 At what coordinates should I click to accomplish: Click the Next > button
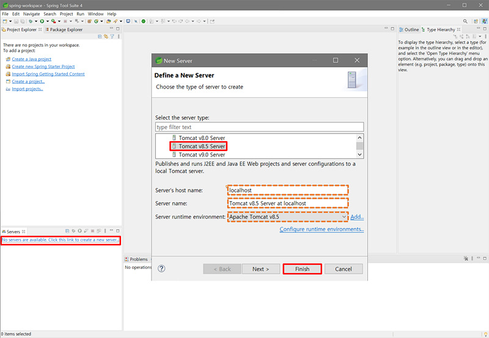261,269
